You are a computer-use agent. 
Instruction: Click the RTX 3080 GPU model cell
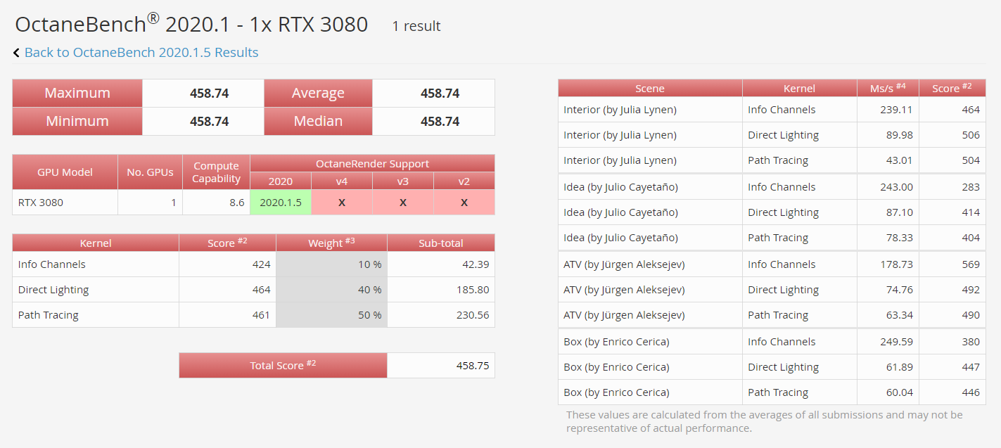coord(65,203)
